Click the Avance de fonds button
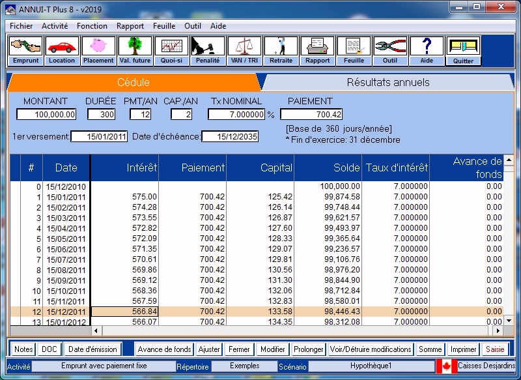This screenshot has height=380, width=521. 164,349
